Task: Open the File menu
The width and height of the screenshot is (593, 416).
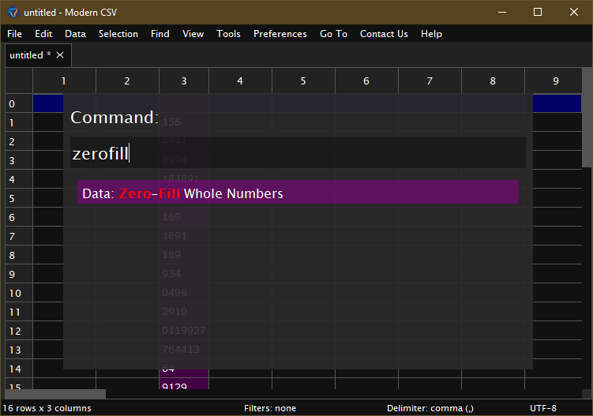Action: click(14, 34)
